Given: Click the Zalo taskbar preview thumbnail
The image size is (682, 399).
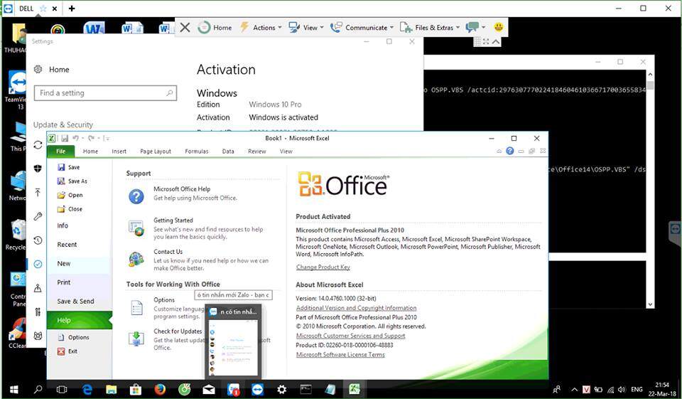Looking at the screenshot, I should click(233, 342).
